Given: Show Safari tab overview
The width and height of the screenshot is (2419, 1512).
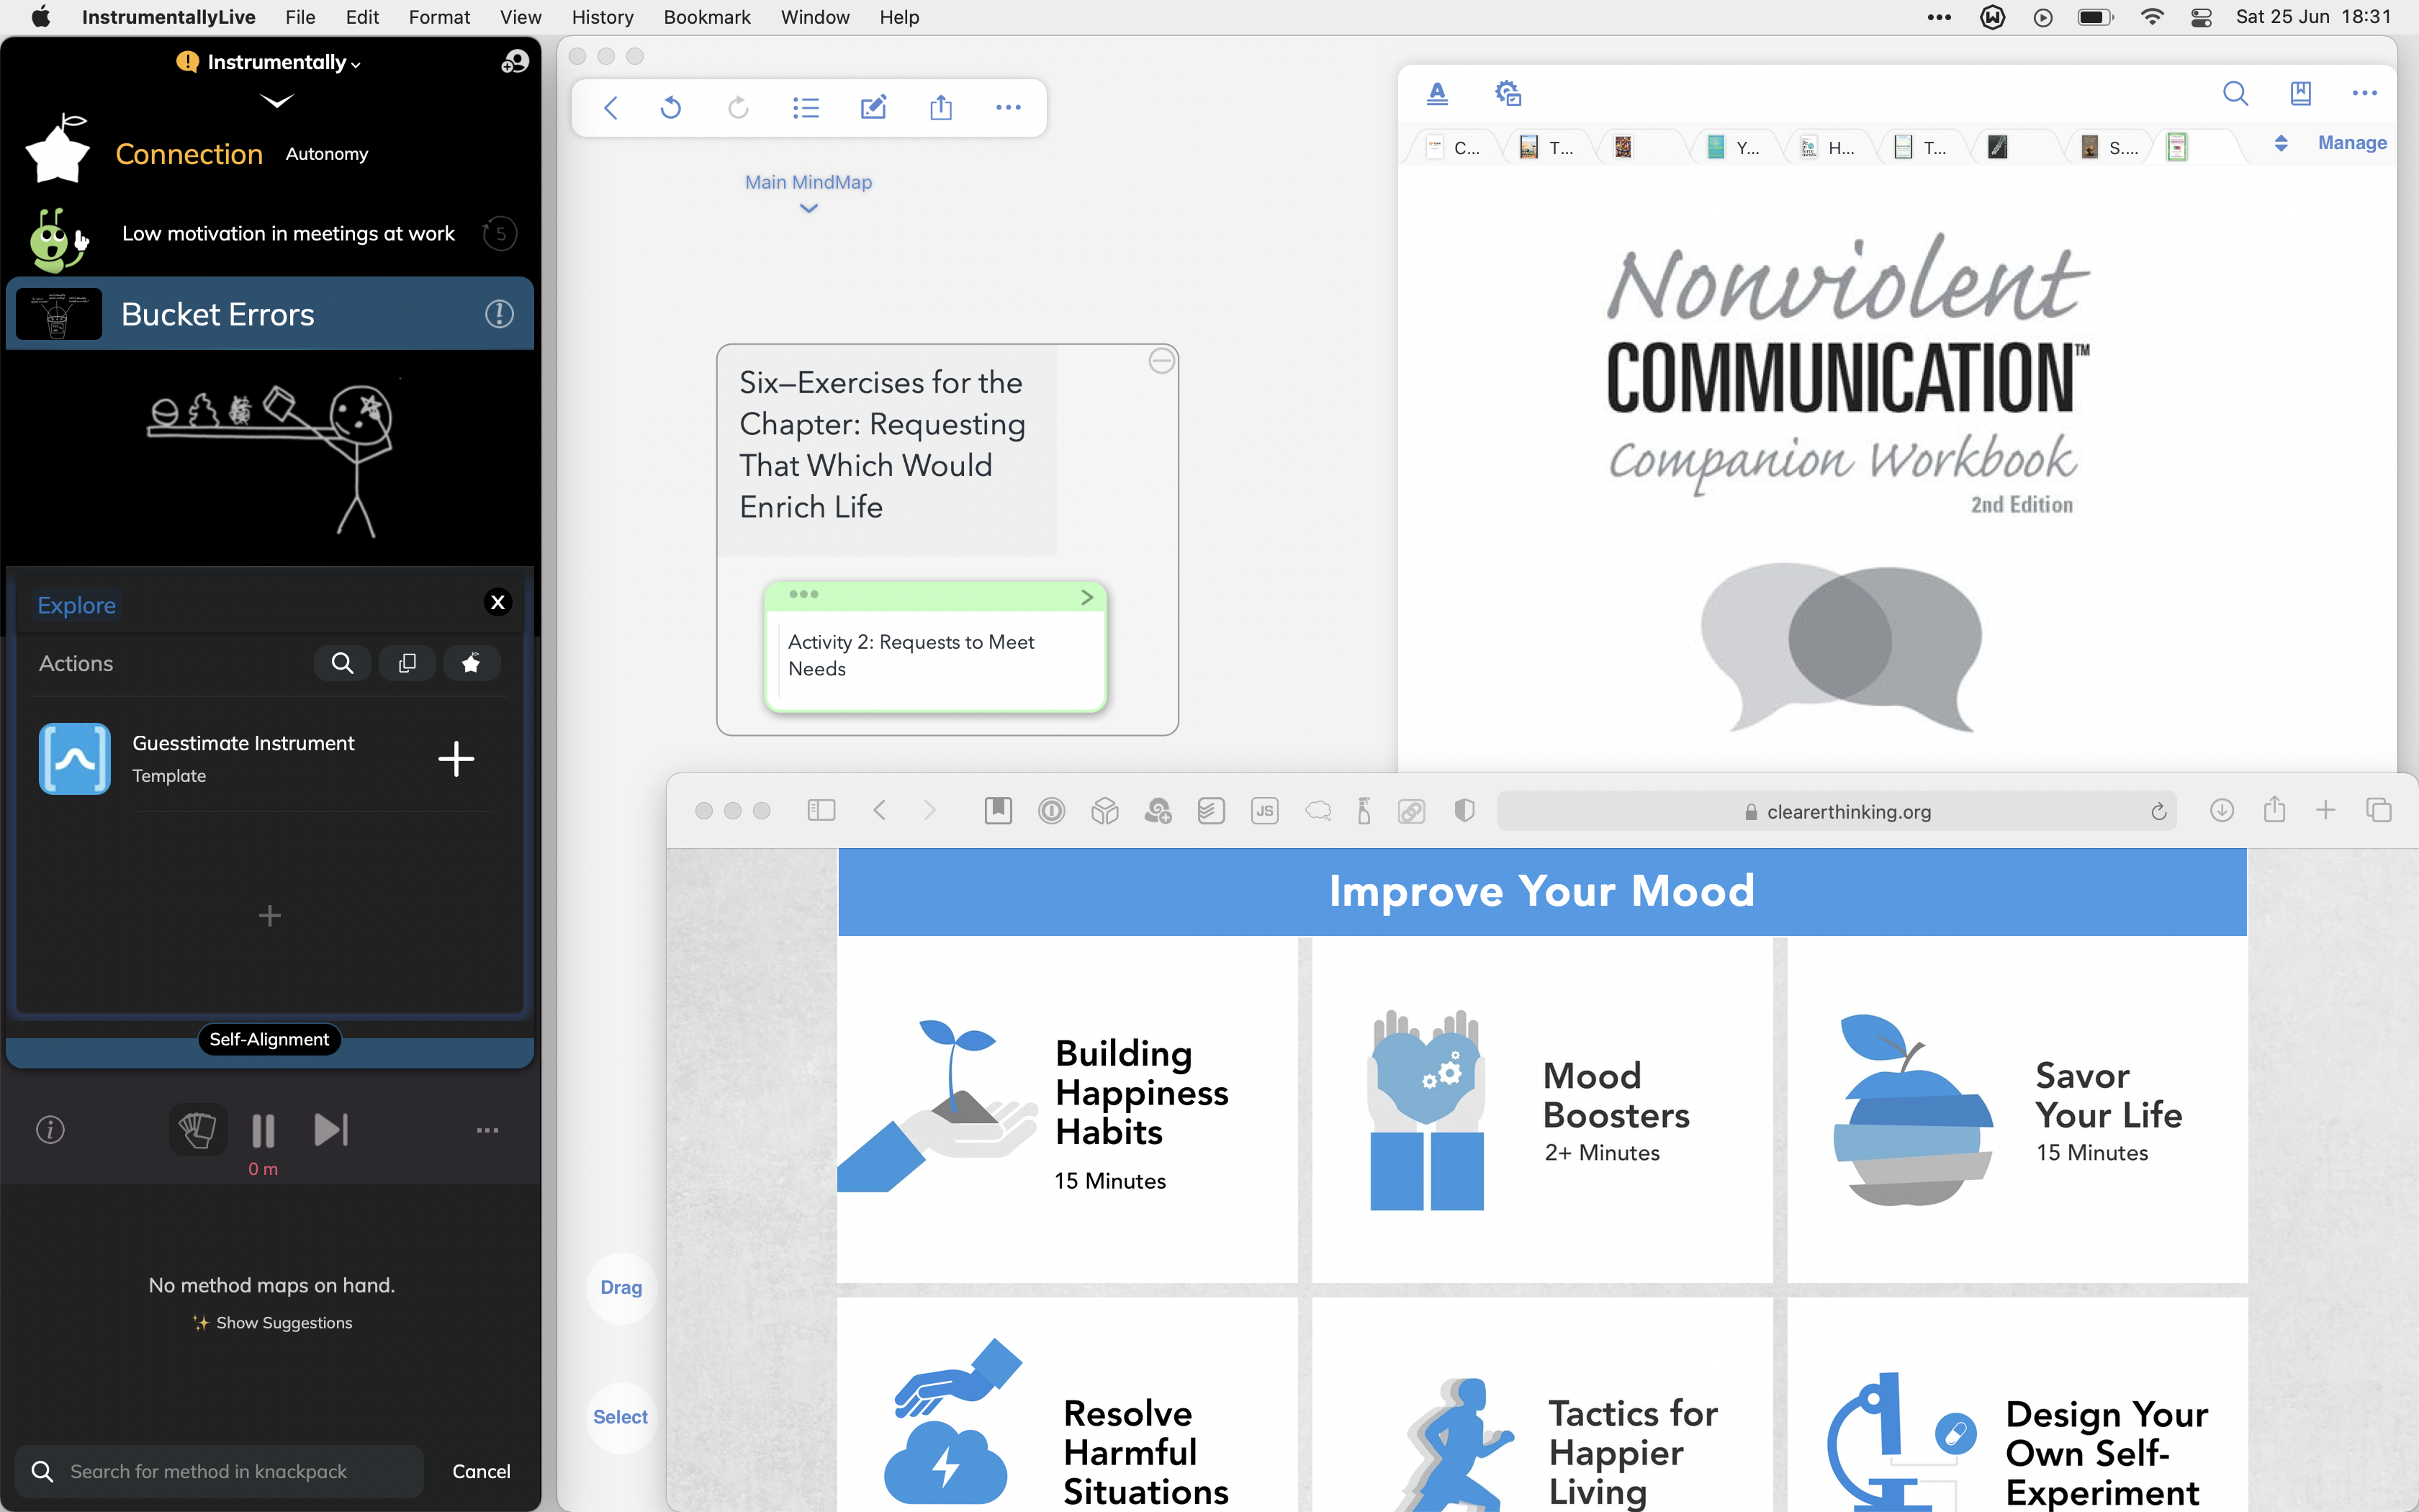Looking at the screenshot, I should (2379, 810).
